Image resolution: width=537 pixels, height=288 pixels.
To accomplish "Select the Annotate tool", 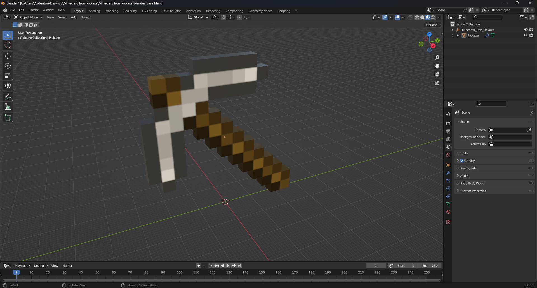I will 8,97.
